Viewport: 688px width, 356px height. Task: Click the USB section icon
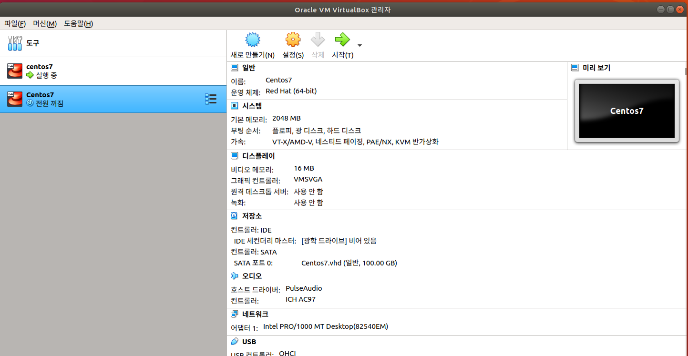[x=235, y=341]
